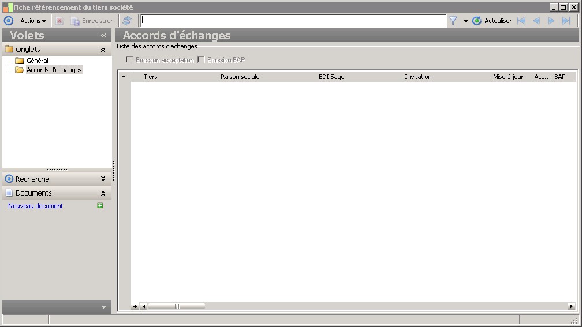
Task: Open the filter dropdown arrow
Action: click(x=466, y=21)
